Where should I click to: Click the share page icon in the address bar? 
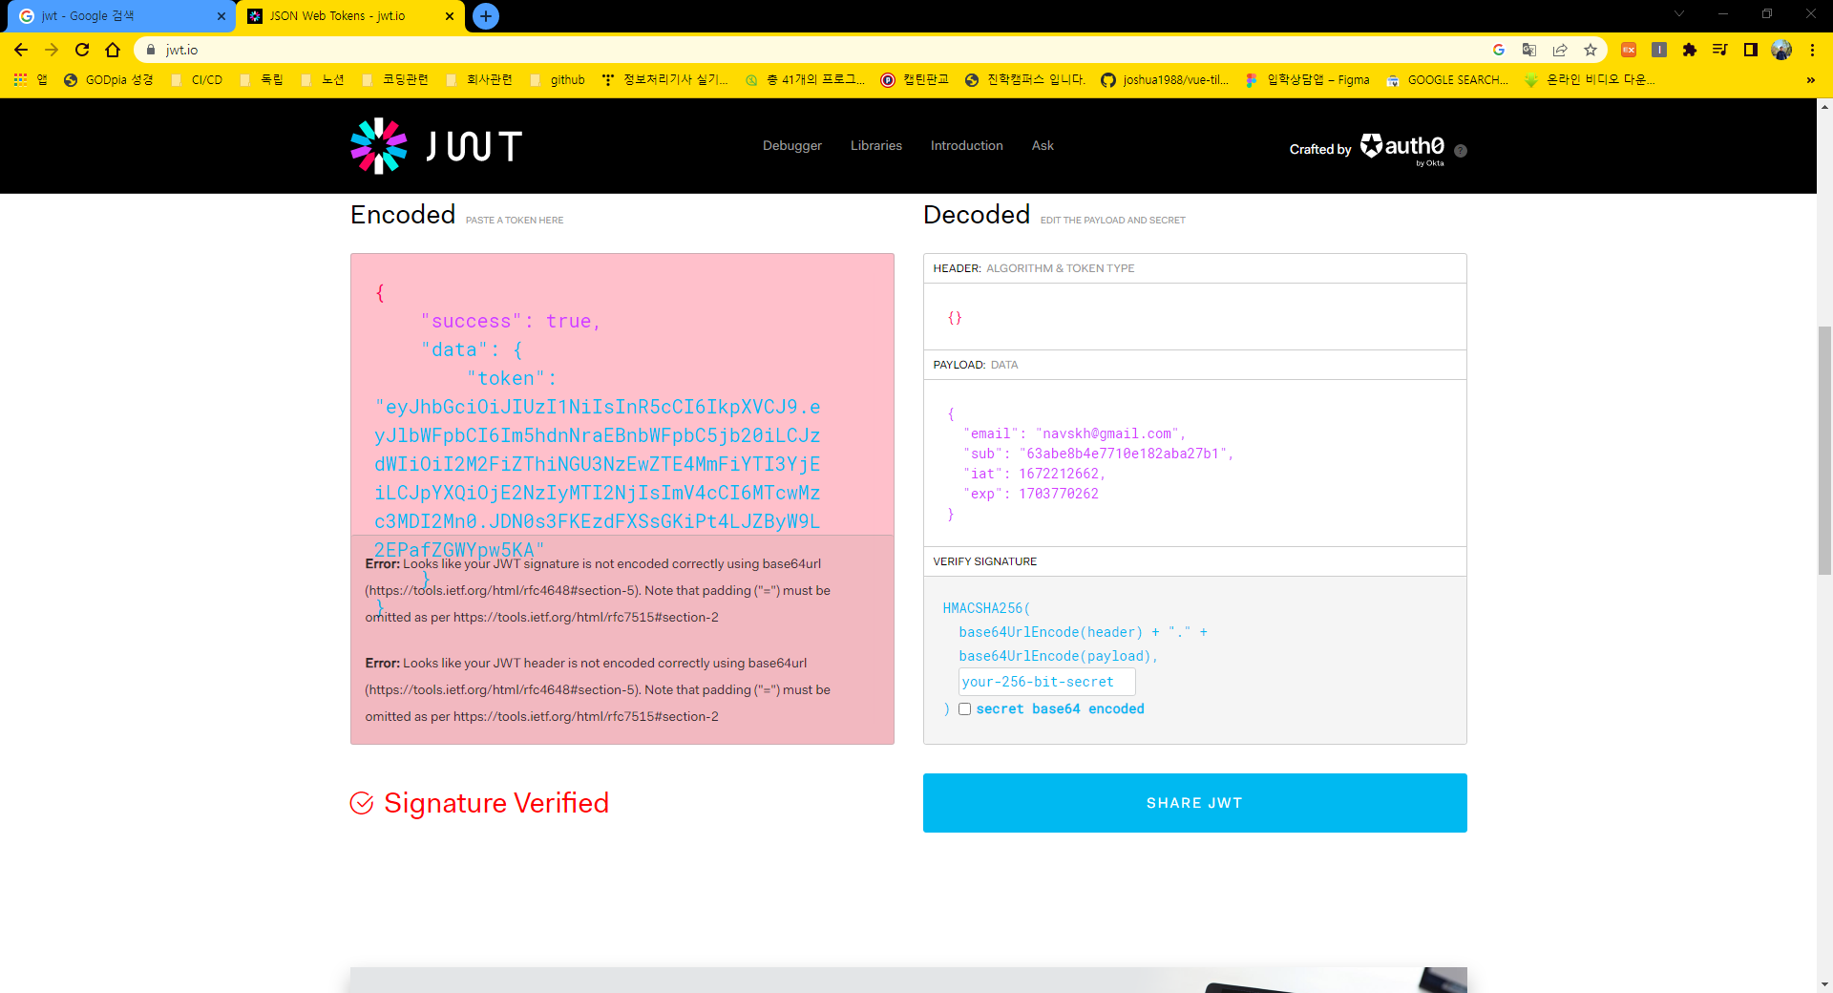click(1559, 50)
